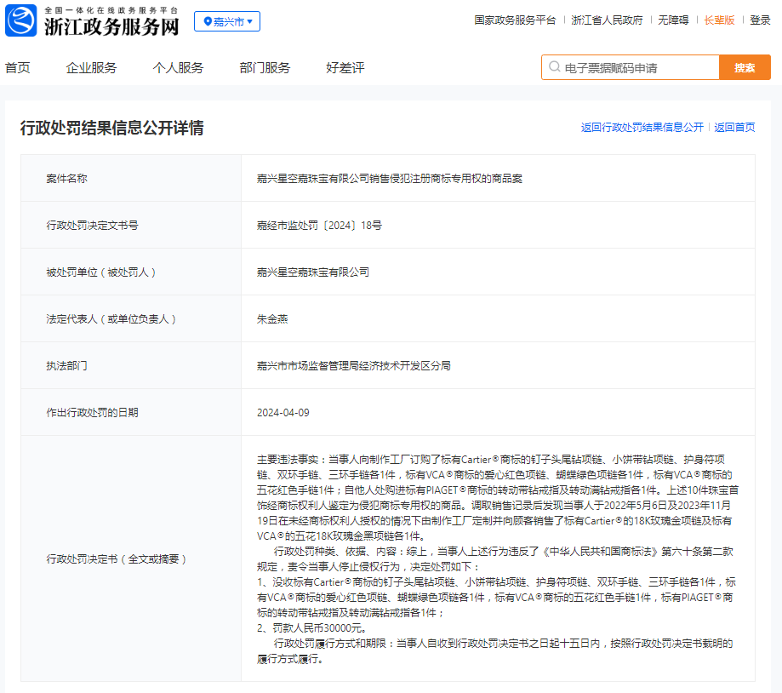Click the penalized unit value 嘉兴星空嘉珠宝有限公司
The width and height of the screenshot is (782, 693).
(x=312, y=272)
